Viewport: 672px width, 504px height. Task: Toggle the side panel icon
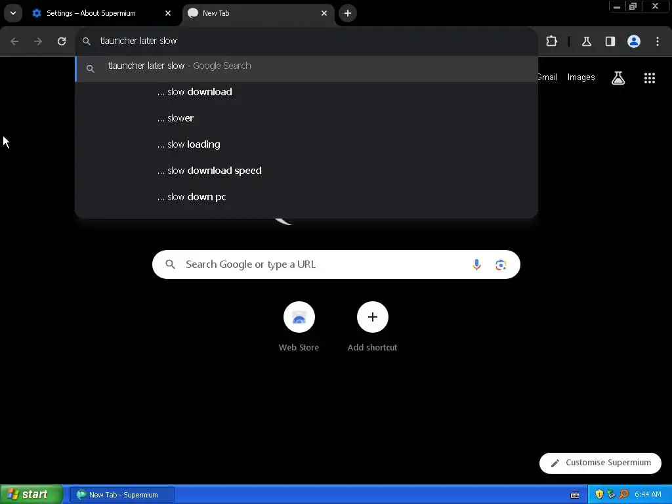point(610,41)
